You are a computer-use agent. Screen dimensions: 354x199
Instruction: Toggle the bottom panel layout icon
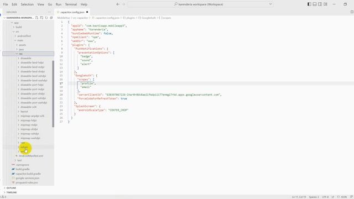315,4
